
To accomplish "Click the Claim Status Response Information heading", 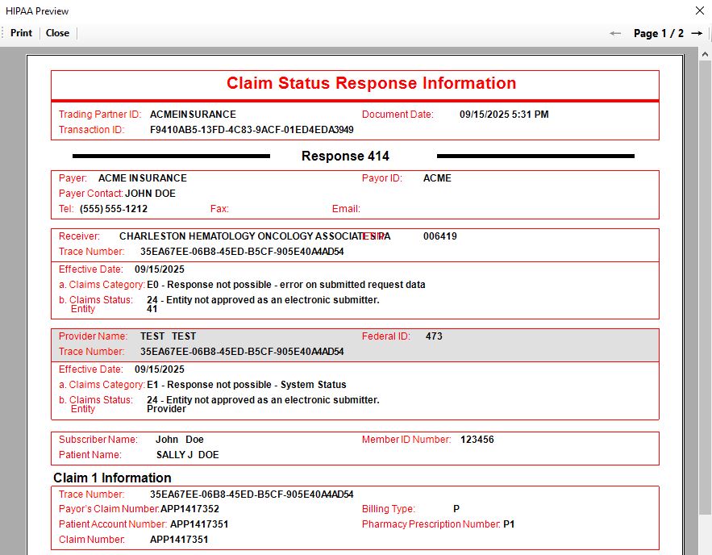I will (x=372, y=83).
